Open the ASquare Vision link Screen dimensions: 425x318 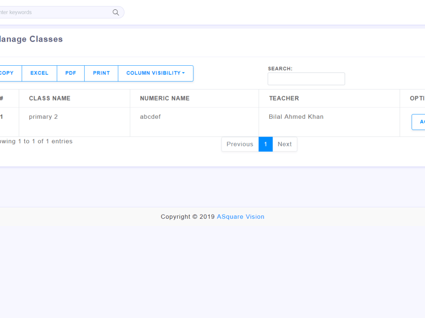click(x=241, y=217)
